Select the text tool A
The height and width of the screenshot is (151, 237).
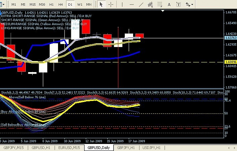[169, 5]
